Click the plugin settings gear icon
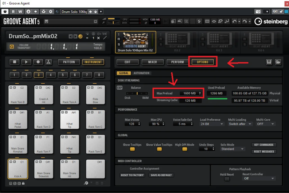The image size is (289, 193). point(50,12)
